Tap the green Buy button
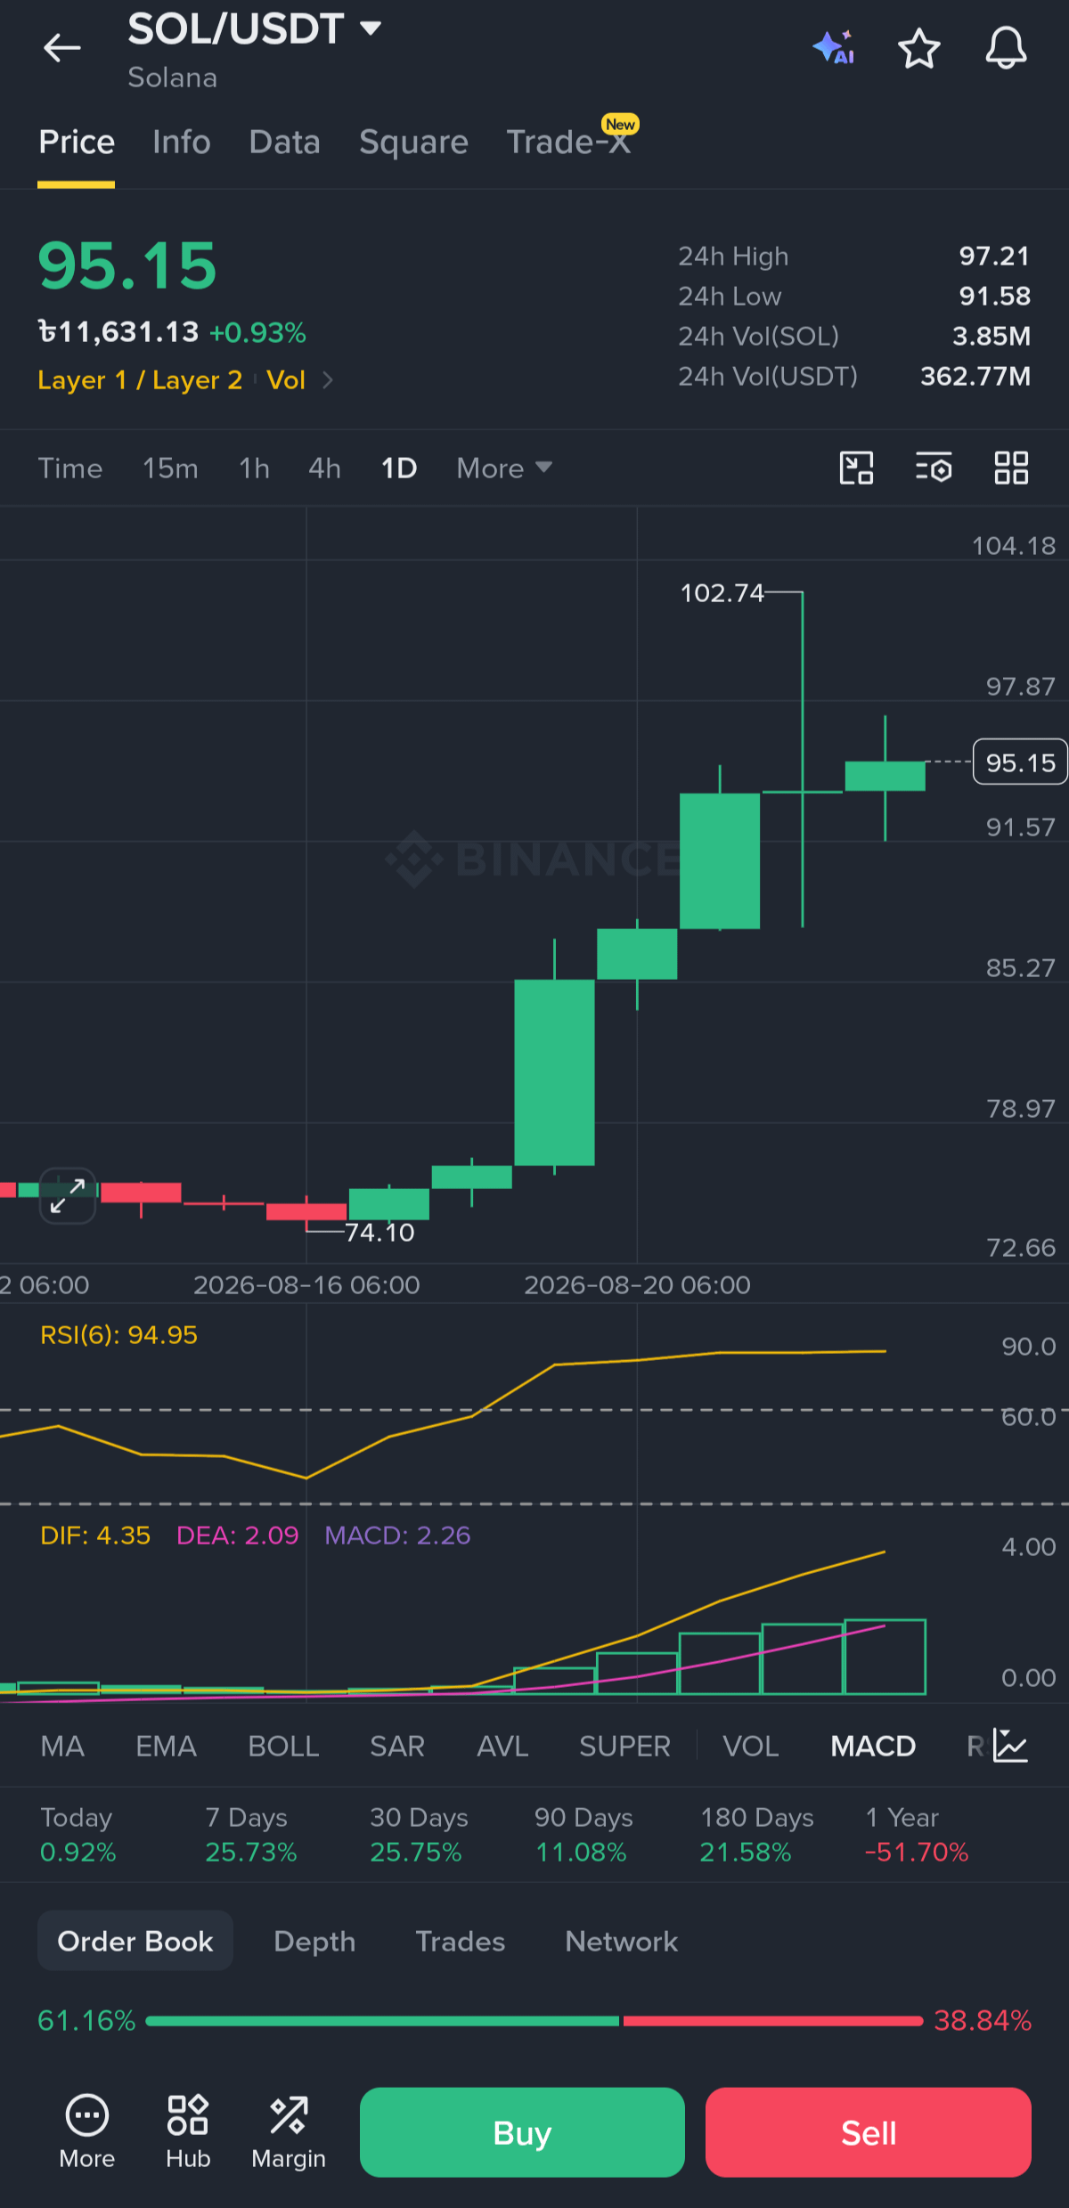 tap(522, 2132)
